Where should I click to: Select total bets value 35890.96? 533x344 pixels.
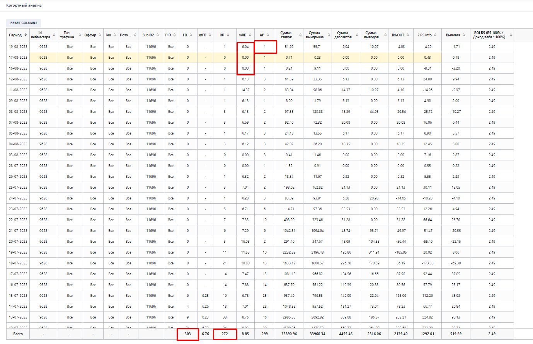pos(289,334)
